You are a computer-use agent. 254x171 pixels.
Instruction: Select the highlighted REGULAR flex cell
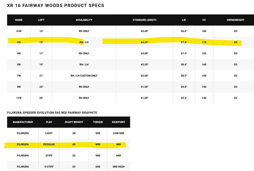click(x=49, y=145)
